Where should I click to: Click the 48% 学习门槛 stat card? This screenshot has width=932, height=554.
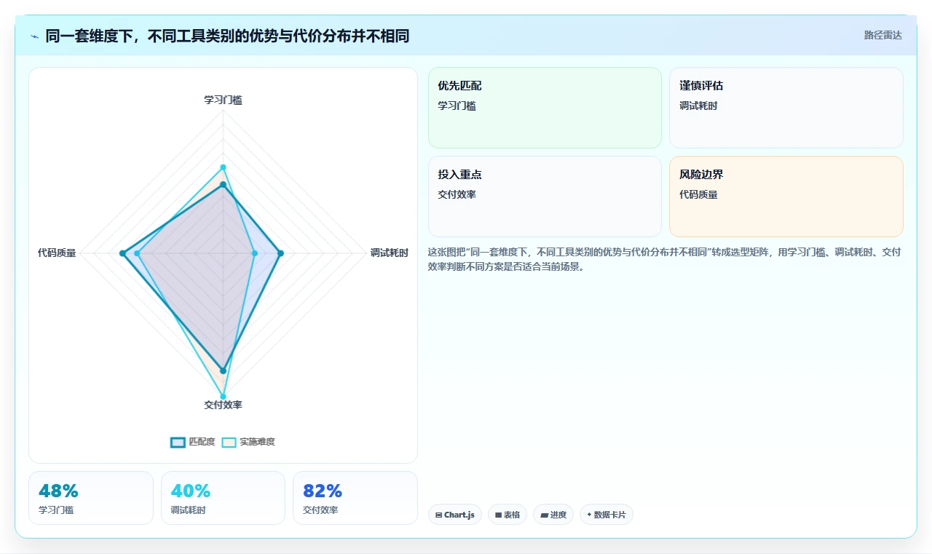[x=91, y=498]
